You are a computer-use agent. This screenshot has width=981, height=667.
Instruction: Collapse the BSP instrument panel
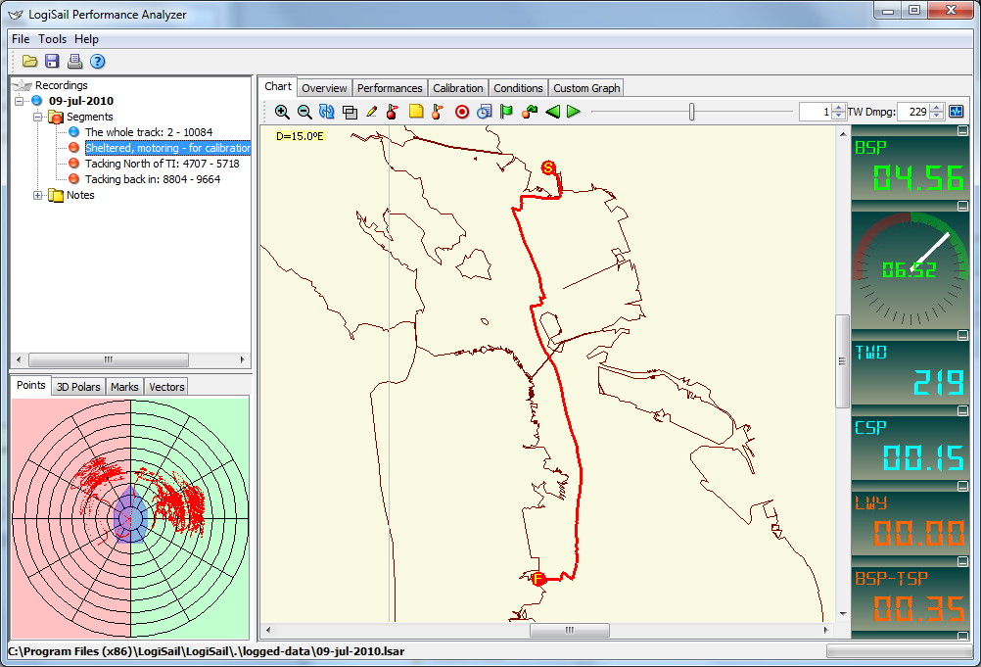point(961,130)
